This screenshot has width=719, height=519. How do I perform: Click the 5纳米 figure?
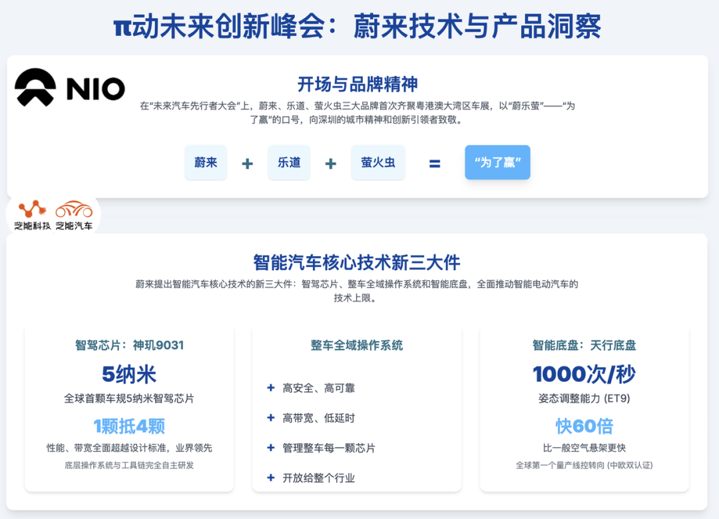coord(129,374)
